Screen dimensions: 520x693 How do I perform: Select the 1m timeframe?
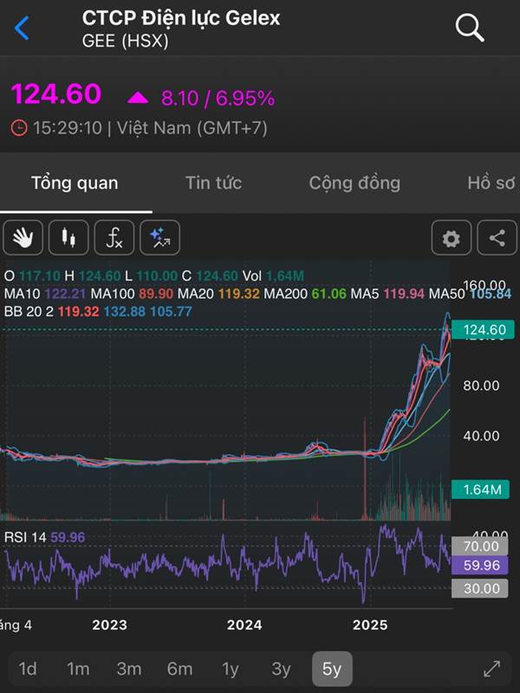pos(78,669)
